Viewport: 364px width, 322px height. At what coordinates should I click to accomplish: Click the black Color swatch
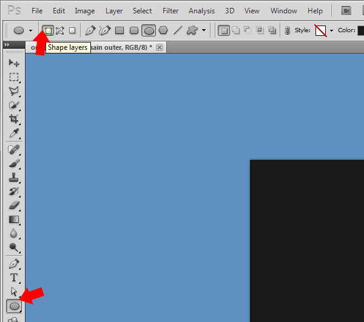point(361,30)
